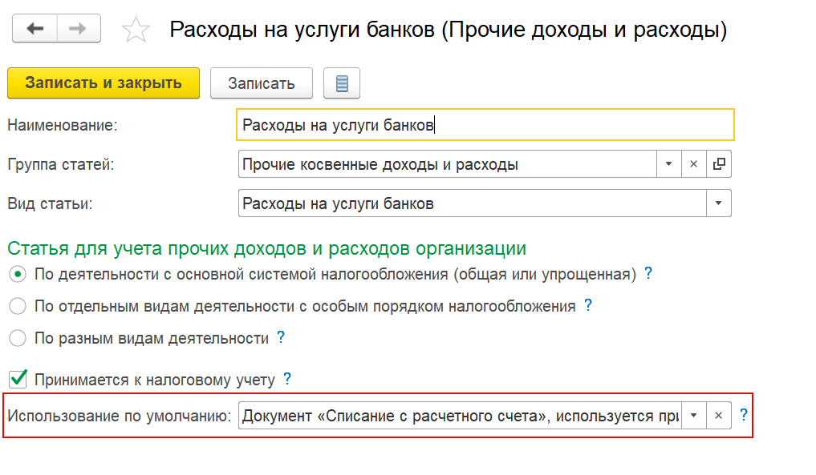Show help for Принимается к налоговому учету
816x475 pixels.
[x=287, y=379]
